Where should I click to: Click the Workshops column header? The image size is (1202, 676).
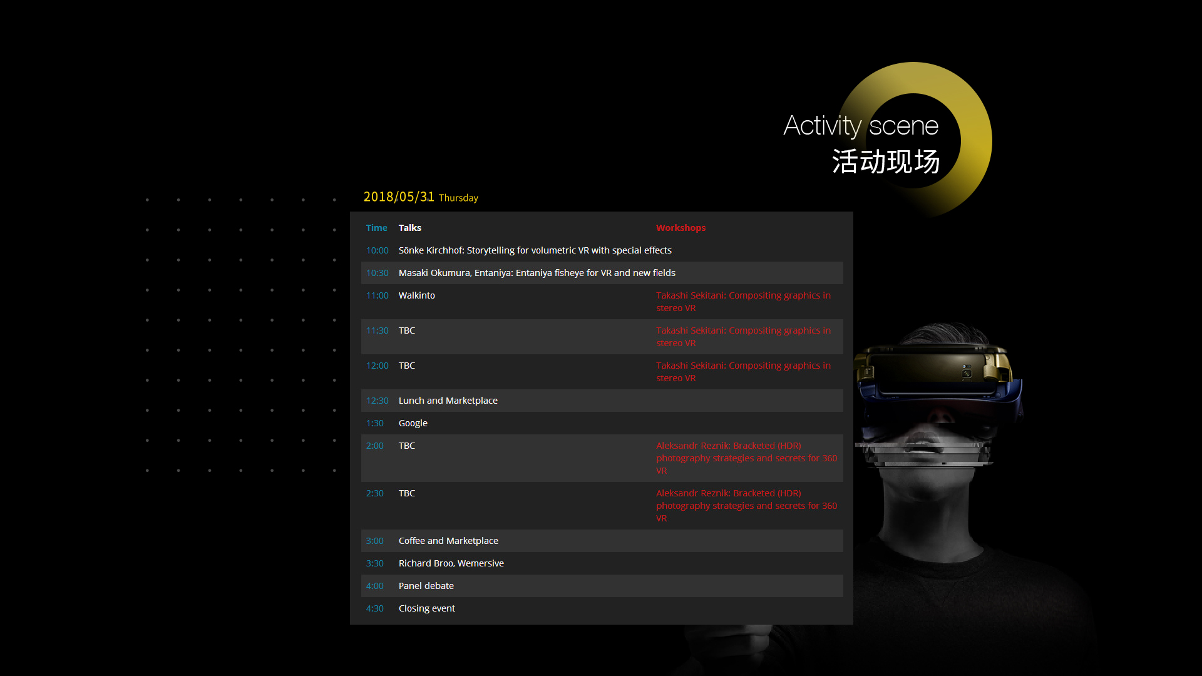[681, 228]
